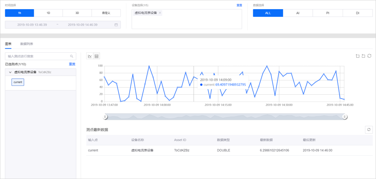This screenshot has width=376, height=179.
Task: Switch to the 数据列表 tab
Action: click(x=27, y=44)
